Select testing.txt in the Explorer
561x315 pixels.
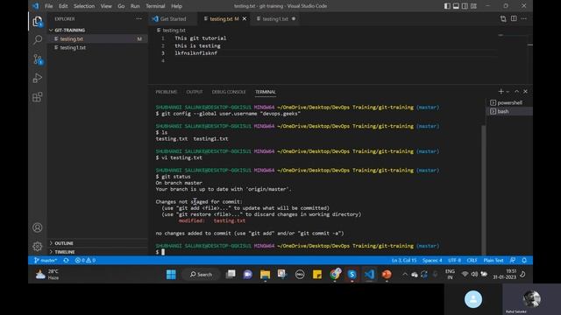click(97, 38)
